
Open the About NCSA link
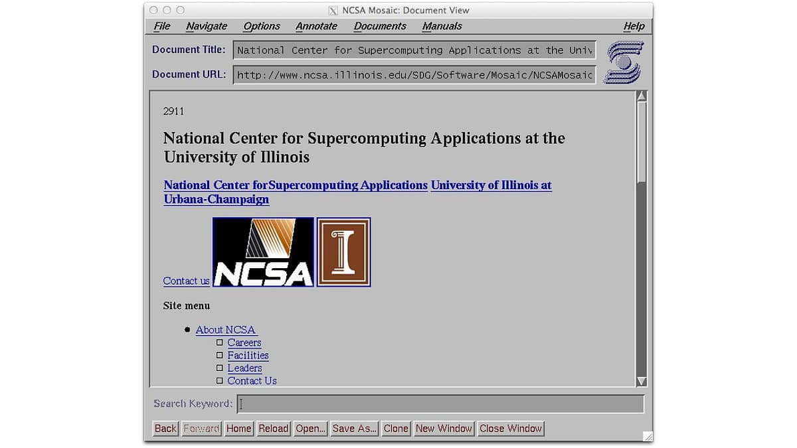[225, 330]
